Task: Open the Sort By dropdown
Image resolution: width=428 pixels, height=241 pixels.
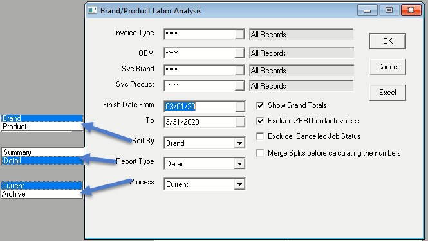Action: (239, 143)
